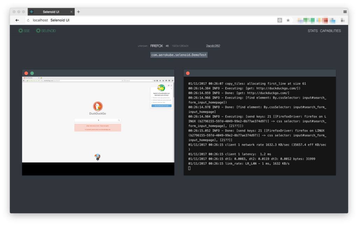The width and height of the screenshot is (358, 225).
Task: Click the localhost address bar
Action: coord(151,20)
